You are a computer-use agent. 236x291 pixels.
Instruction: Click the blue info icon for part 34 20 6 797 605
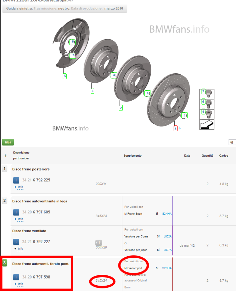16,212
